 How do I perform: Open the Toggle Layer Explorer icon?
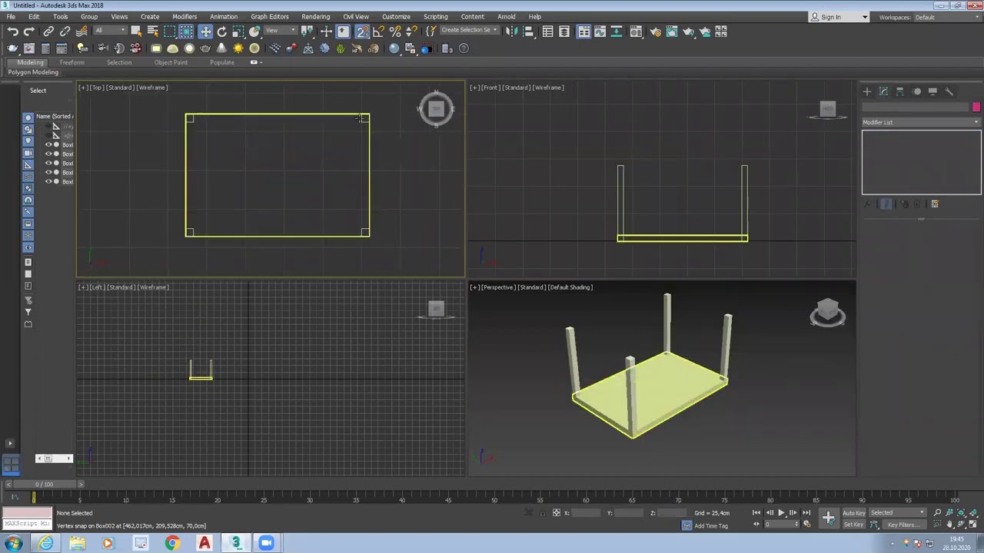564,31
